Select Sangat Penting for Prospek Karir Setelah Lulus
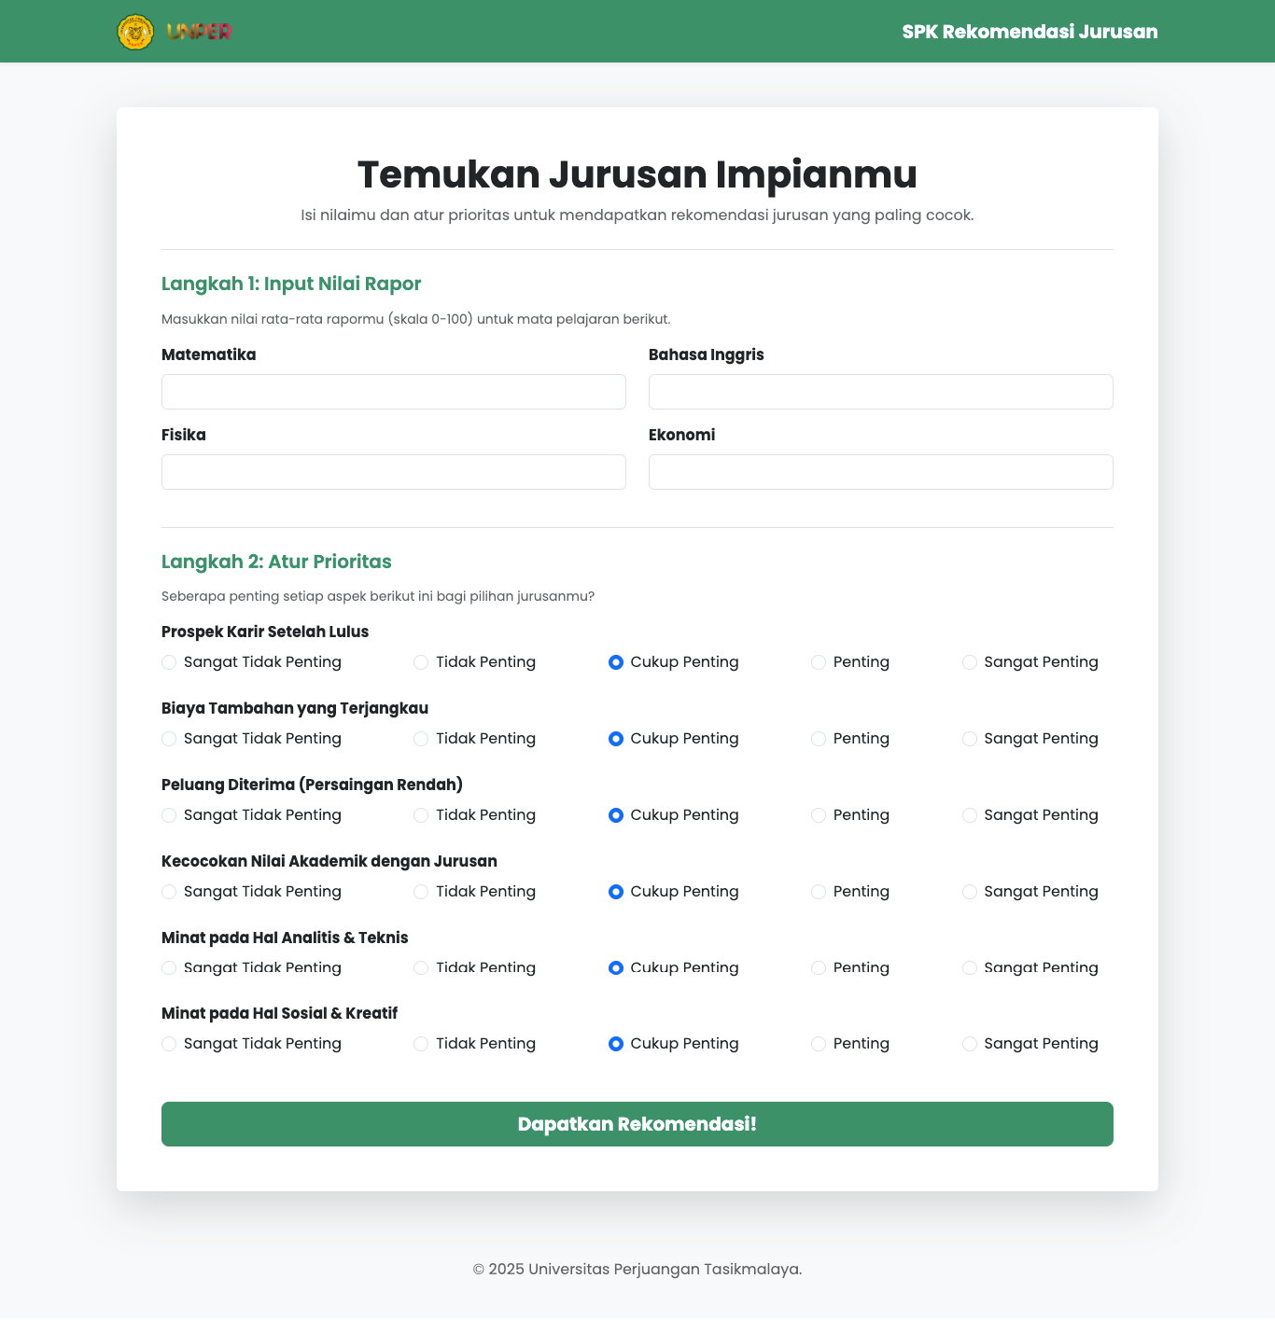 click(x=970, y=661)
